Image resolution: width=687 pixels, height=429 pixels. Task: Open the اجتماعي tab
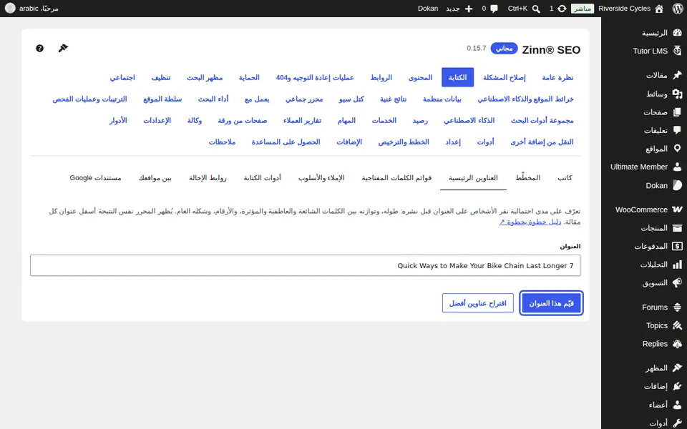(x=122, y=77)
